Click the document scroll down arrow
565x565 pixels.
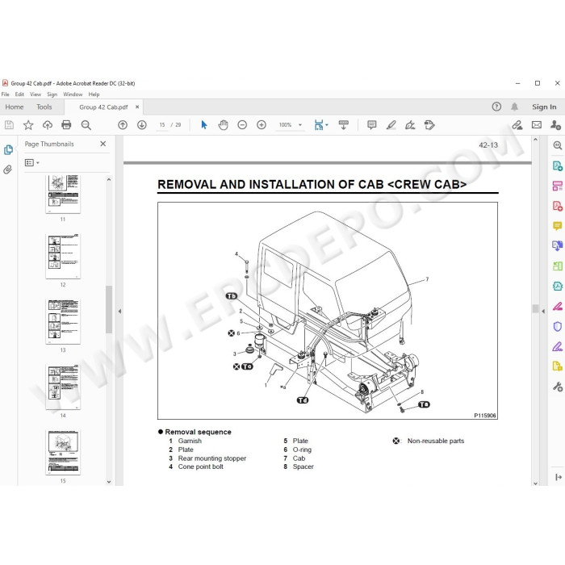tap(535, 483)
